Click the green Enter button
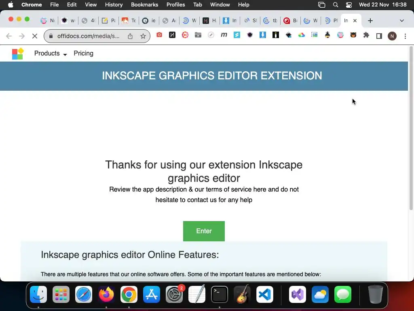Screen dimensions: 414x311 click(204, 231)
